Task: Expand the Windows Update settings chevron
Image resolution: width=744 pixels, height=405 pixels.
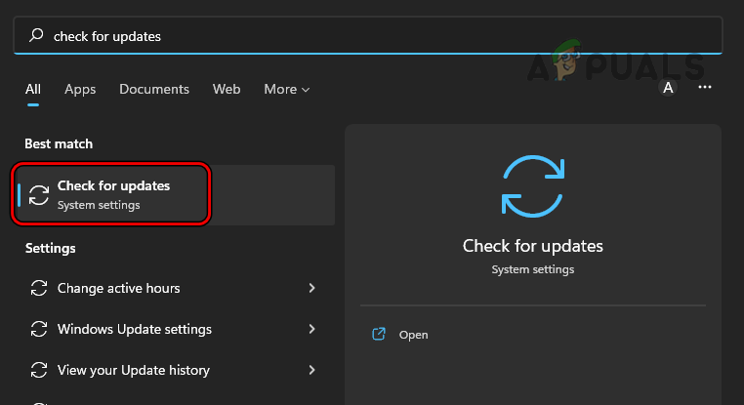Action: click(x=311, y=330)
